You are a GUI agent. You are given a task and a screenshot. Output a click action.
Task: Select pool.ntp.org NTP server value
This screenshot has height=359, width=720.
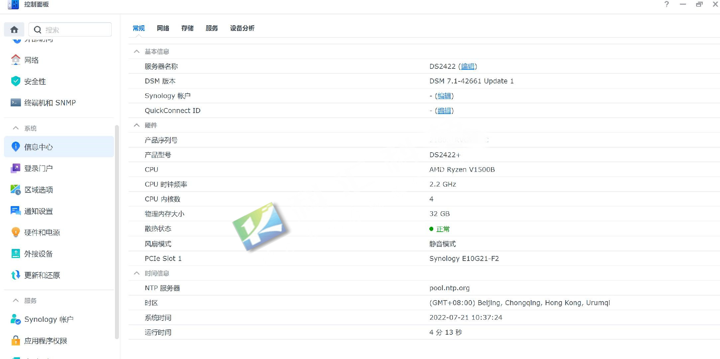pos(450,288)
